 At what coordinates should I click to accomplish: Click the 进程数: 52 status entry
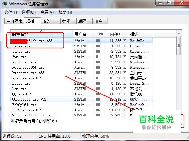click(12, 136)
